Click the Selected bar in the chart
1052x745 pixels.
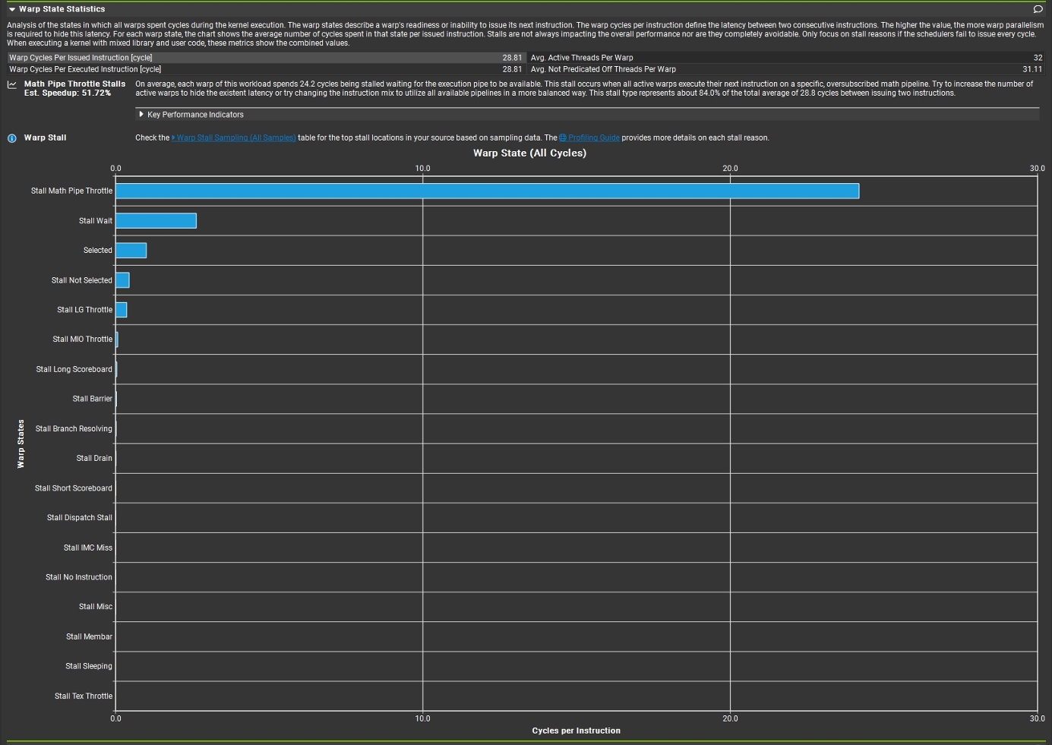[131, 251]
